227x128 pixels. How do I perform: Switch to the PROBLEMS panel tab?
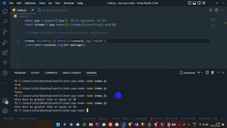[20, 73]
